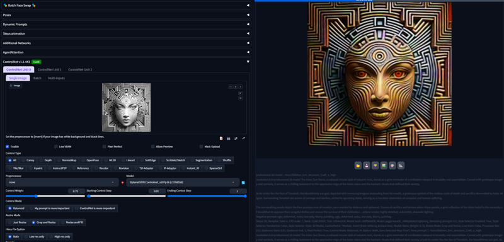
Task: Send dimensions to Stable Diffusion with arrow icon
Action: click(243, 139)
